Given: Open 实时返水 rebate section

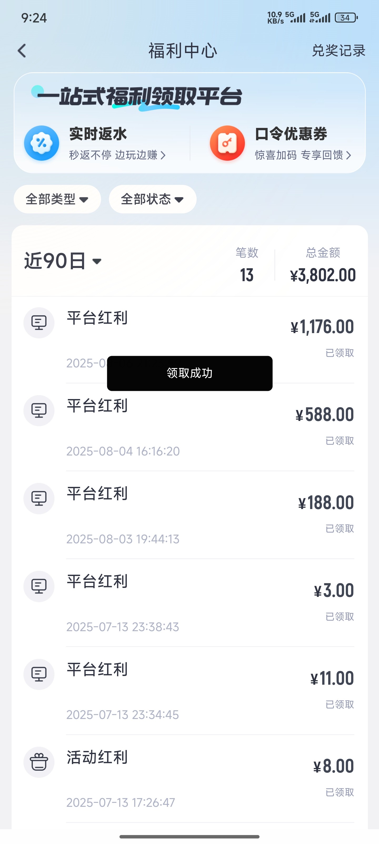Looking at the screenshot, I should tap(98, 134).
